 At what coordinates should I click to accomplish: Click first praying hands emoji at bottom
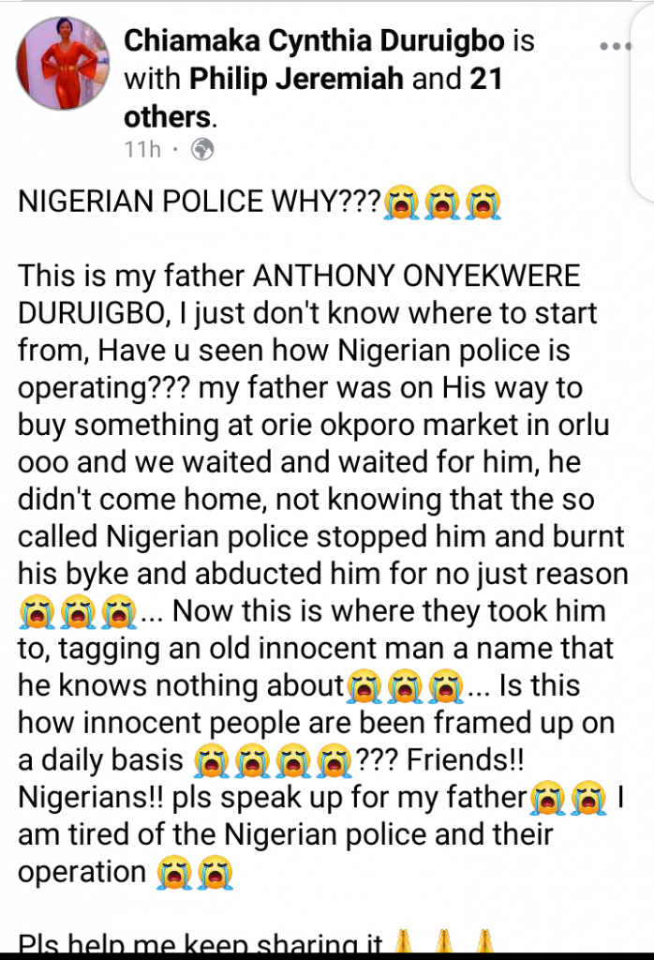[402, 943]
